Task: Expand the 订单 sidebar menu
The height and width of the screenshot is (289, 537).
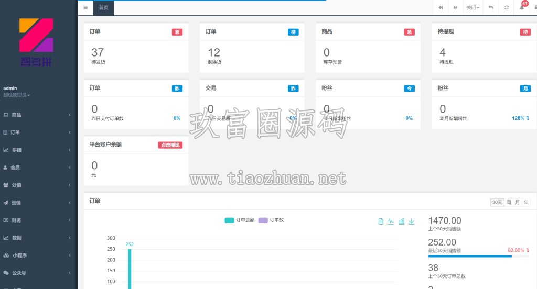Action: click(x=38, y=132)
